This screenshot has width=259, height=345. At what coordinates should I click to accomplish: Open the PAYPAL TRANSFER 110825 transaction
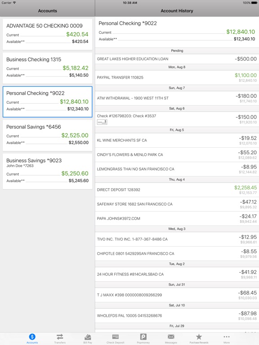coord(177,77)
